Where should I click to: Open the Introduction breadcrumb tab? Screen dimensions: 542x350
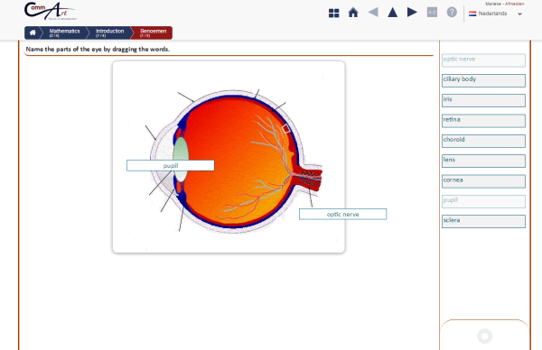[109, 32]
